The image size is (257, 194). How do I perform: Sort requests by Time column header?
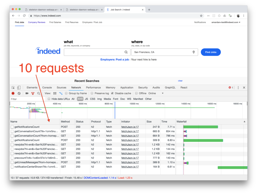click(x=168, y=122)
